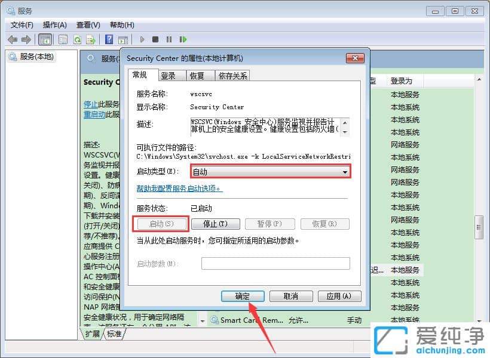Click the Stop Service square icon in toolbar

point(154,39)
